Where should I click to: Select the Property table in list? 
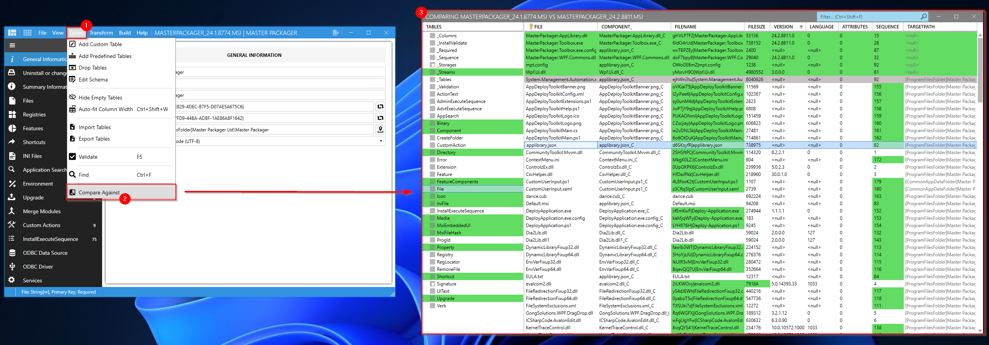tap(473, 247)
